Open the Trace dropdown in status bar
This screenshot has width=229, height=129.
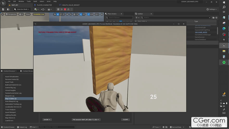(156, 127)
